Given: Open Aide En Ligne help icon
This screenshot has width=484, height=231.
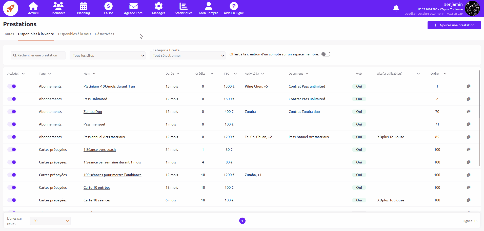Looking at the screenshot, I should tap(234, 6).
